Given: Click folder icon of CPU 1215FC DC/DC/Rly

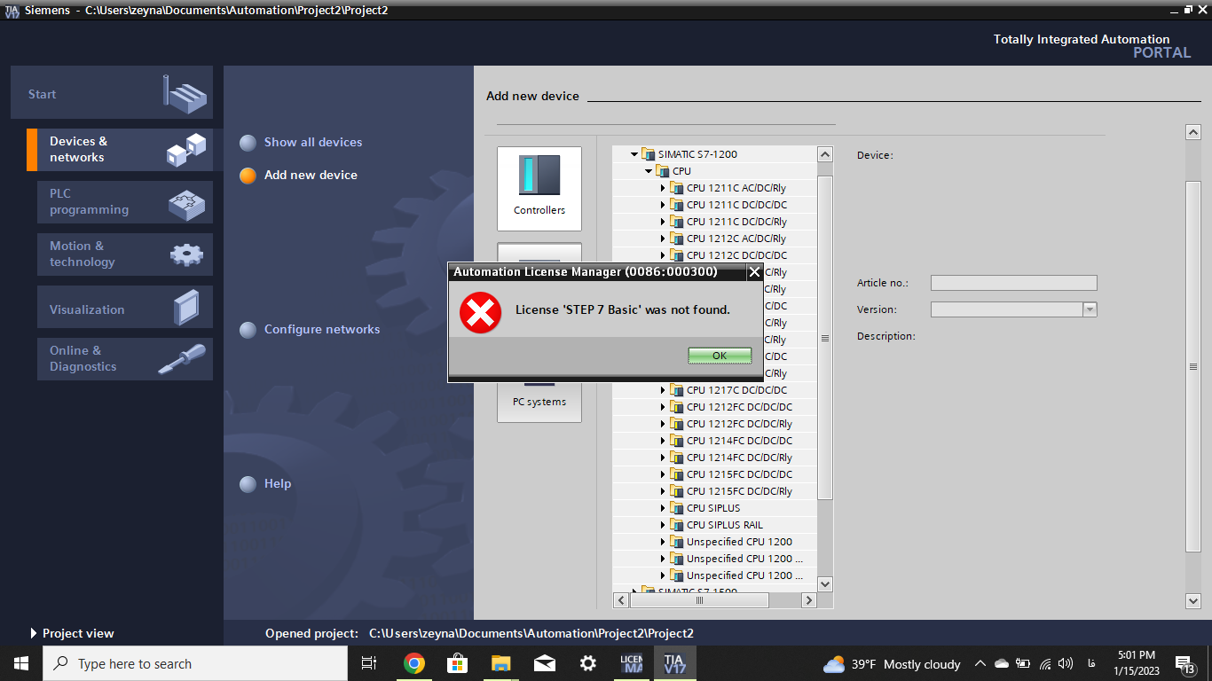Looking at the screenshot, I should pos(677,491).
